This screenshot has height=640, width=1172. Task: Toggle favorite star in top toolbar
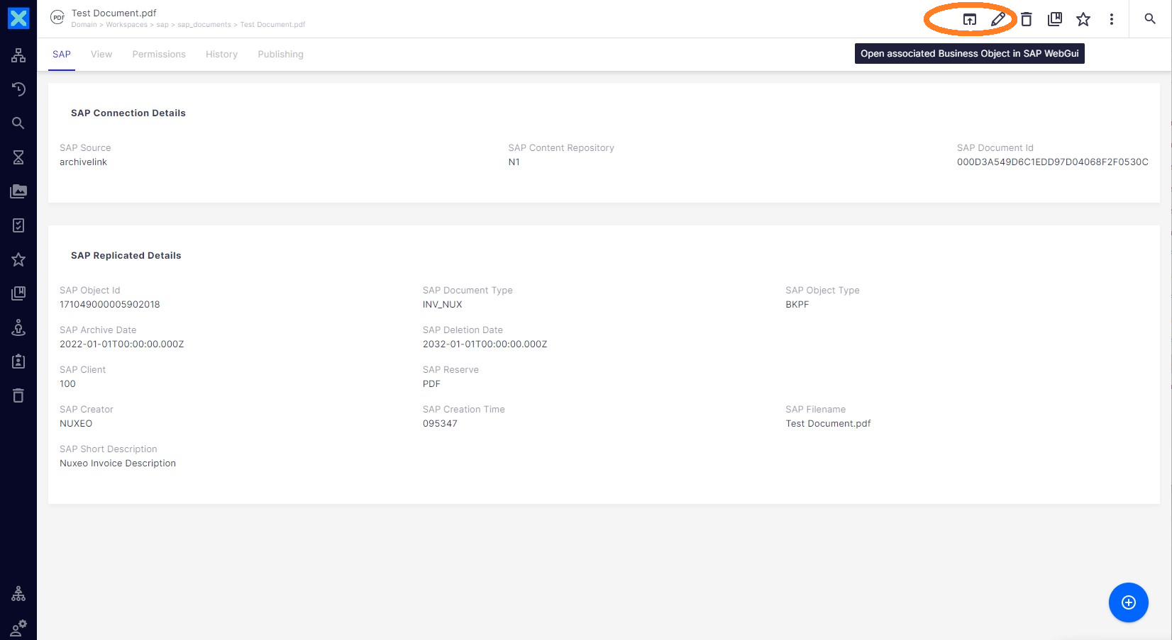pos(1083,19)
